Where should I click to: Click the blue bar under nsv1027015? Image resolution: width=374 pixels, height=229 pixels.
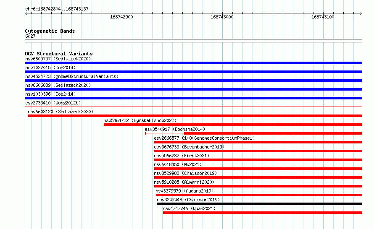[193, 72]
